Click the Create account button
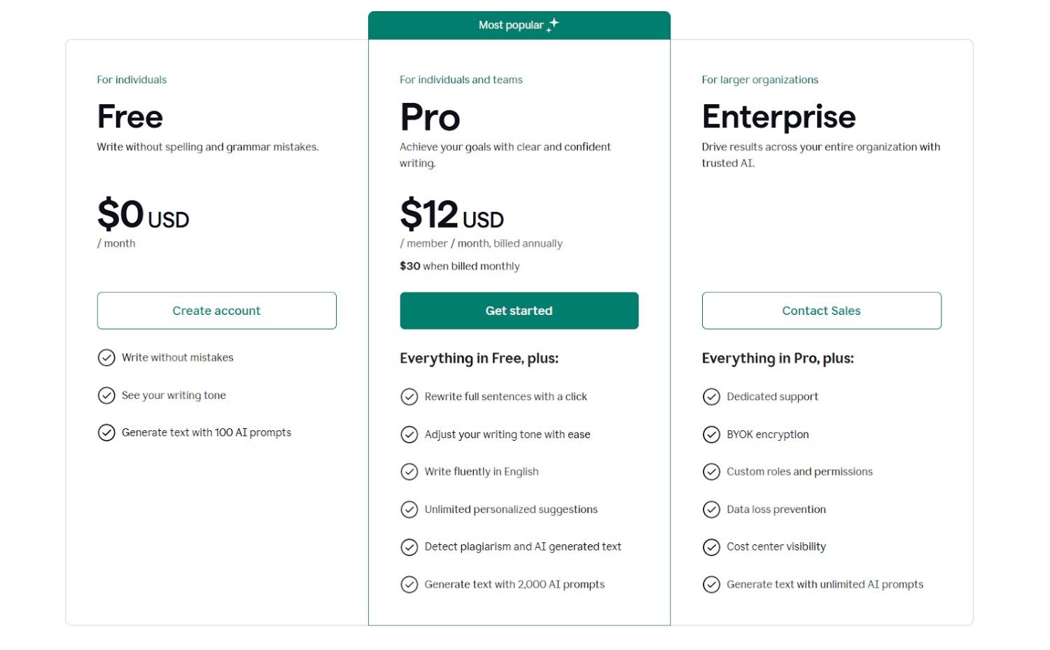Screen dimensions: 1050x650 [x=216, y=310]
